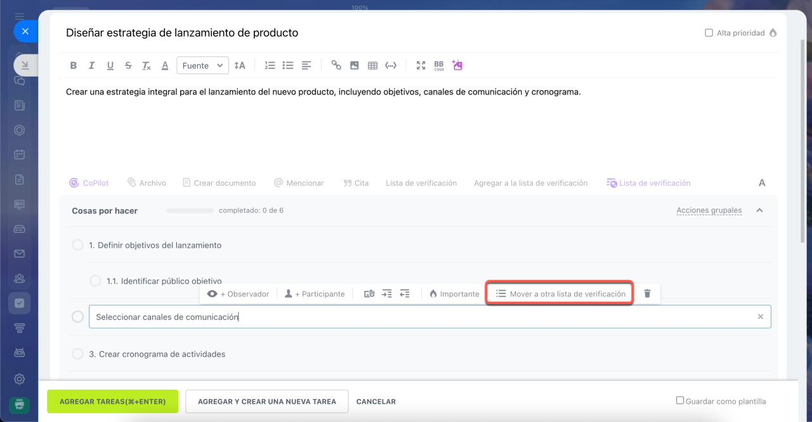Check off Identificar público objetivo

point(95,281)
